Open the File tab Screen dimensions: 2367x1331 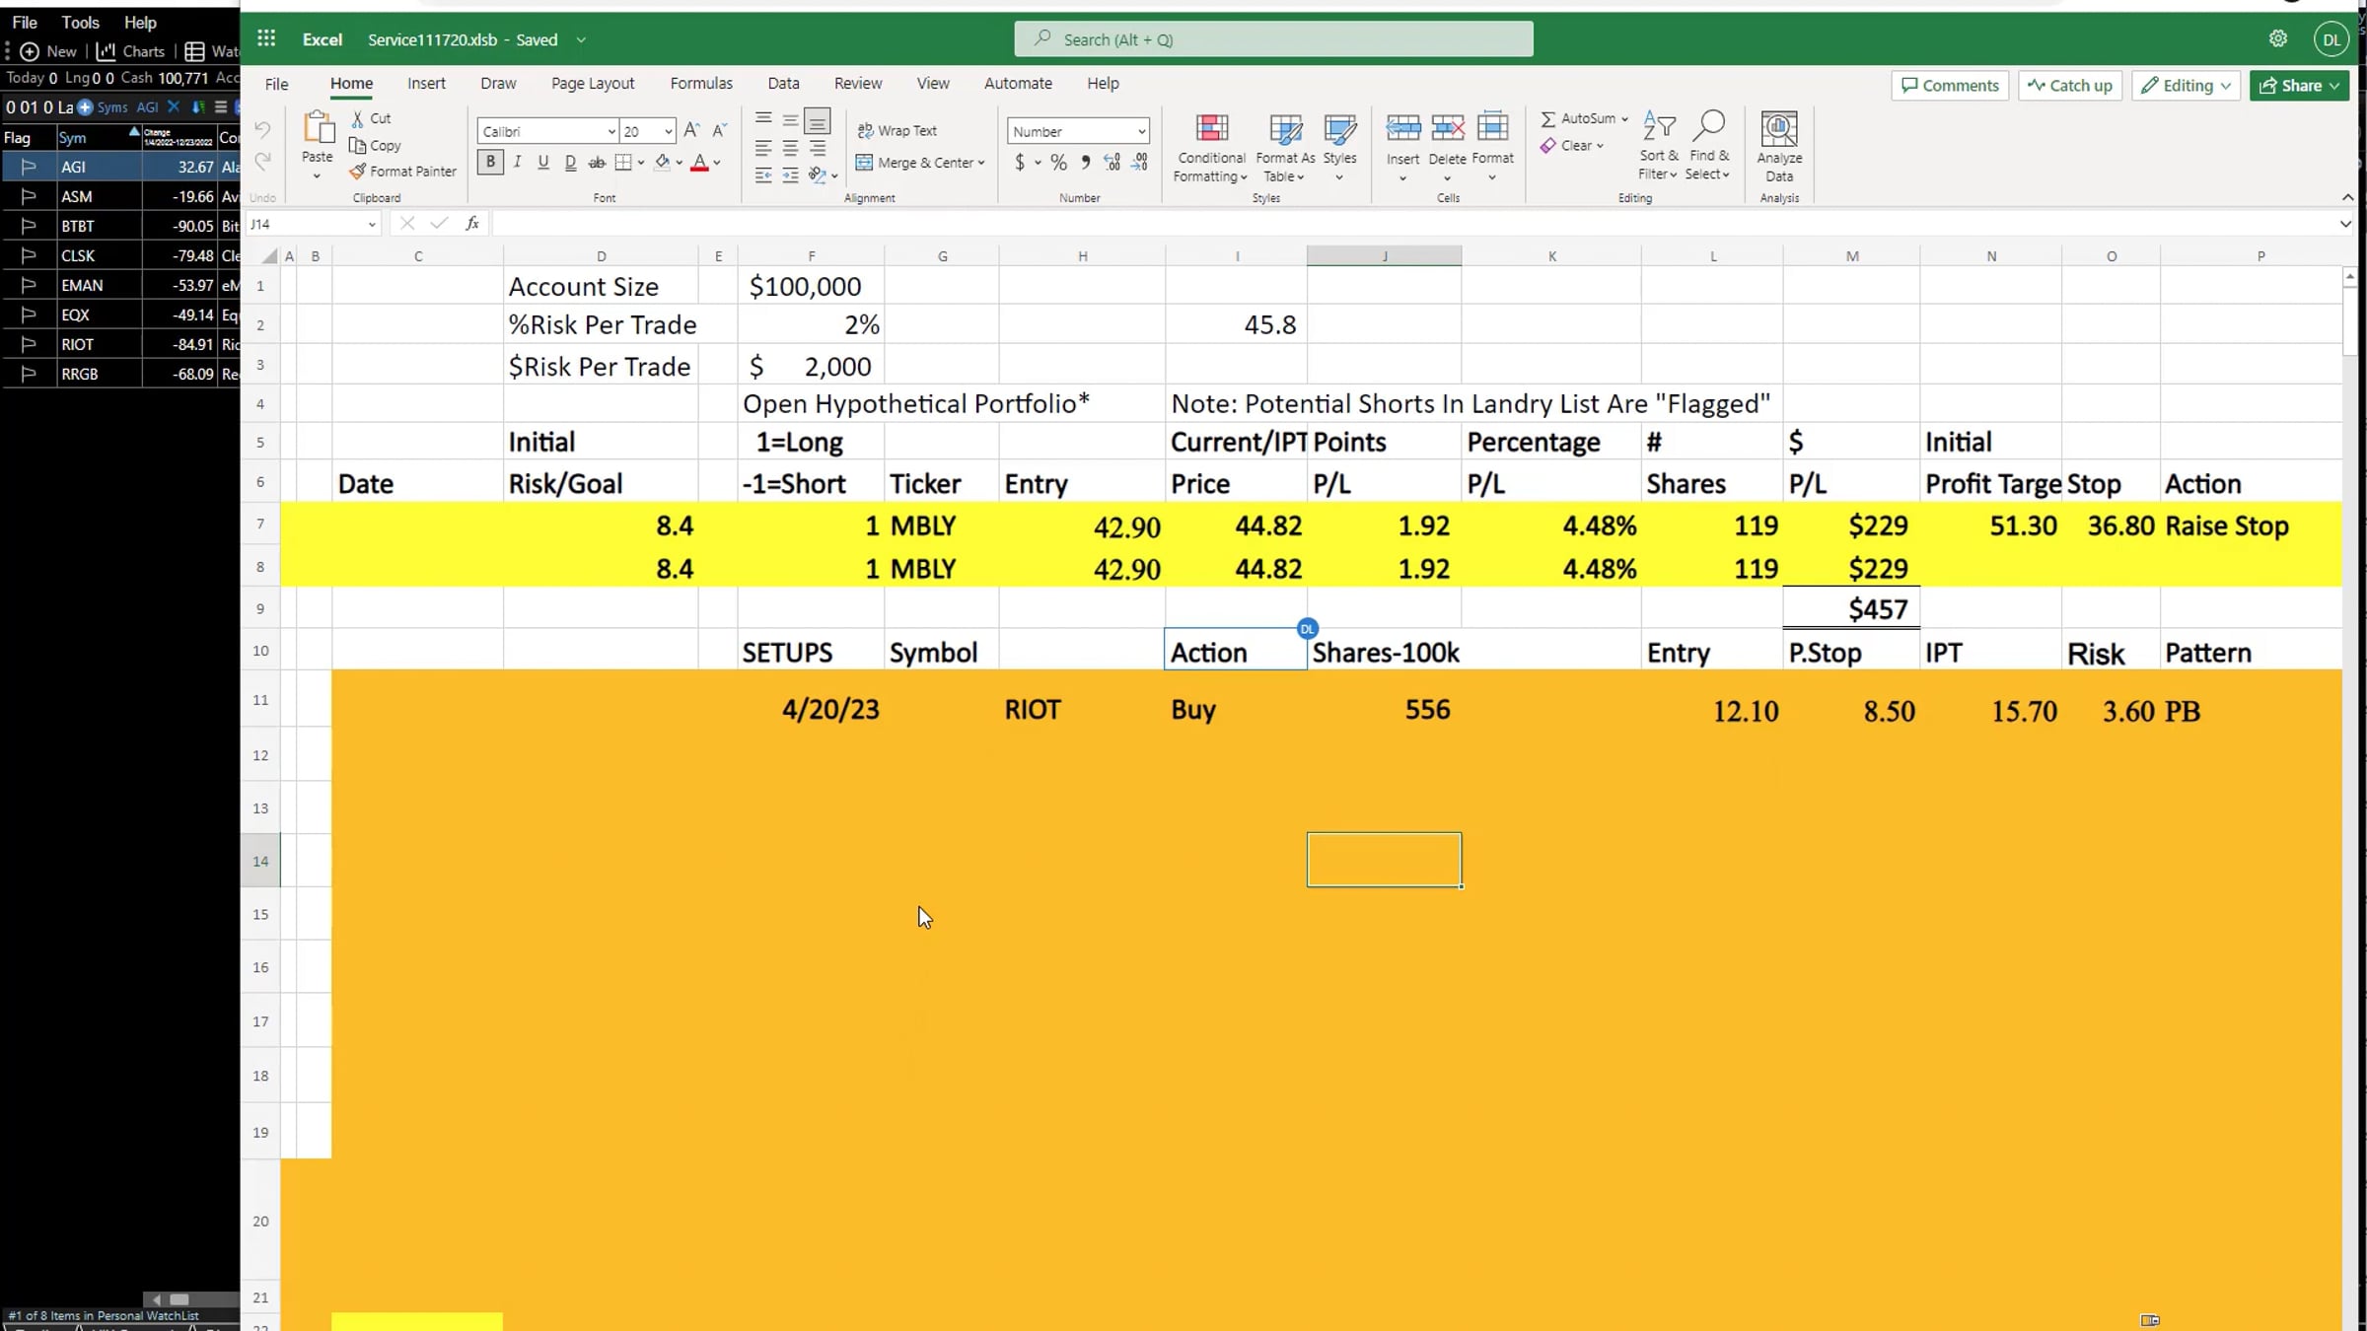coord(276,84)
